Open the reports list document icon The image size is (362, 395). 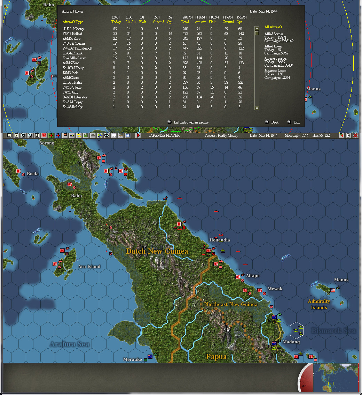pyautogui.click(x=16, y=135)
